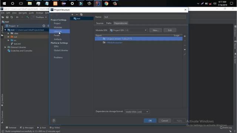Add a new module with plus icon

point(72,14)
